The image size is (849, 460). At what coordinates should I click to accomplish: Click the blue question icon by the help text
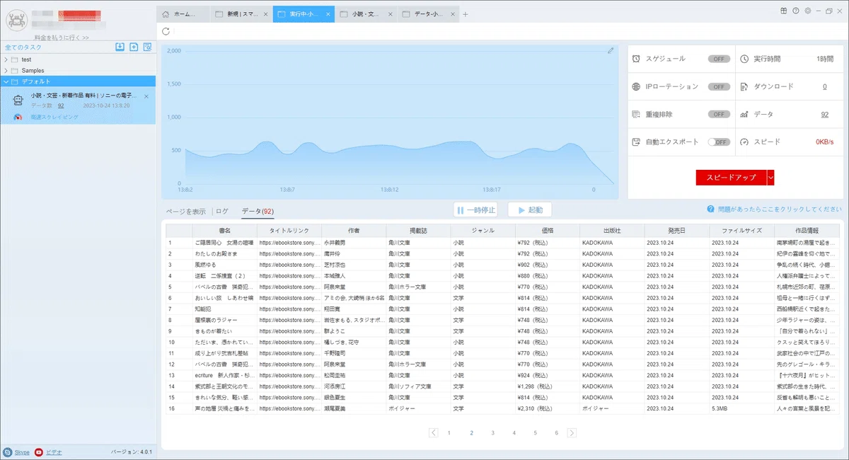pos(710,209)
